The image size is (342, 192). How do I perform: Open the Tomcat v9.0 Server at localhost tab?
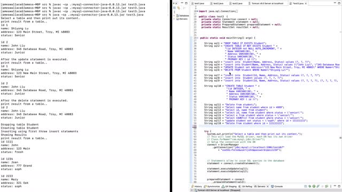[266, 4]
